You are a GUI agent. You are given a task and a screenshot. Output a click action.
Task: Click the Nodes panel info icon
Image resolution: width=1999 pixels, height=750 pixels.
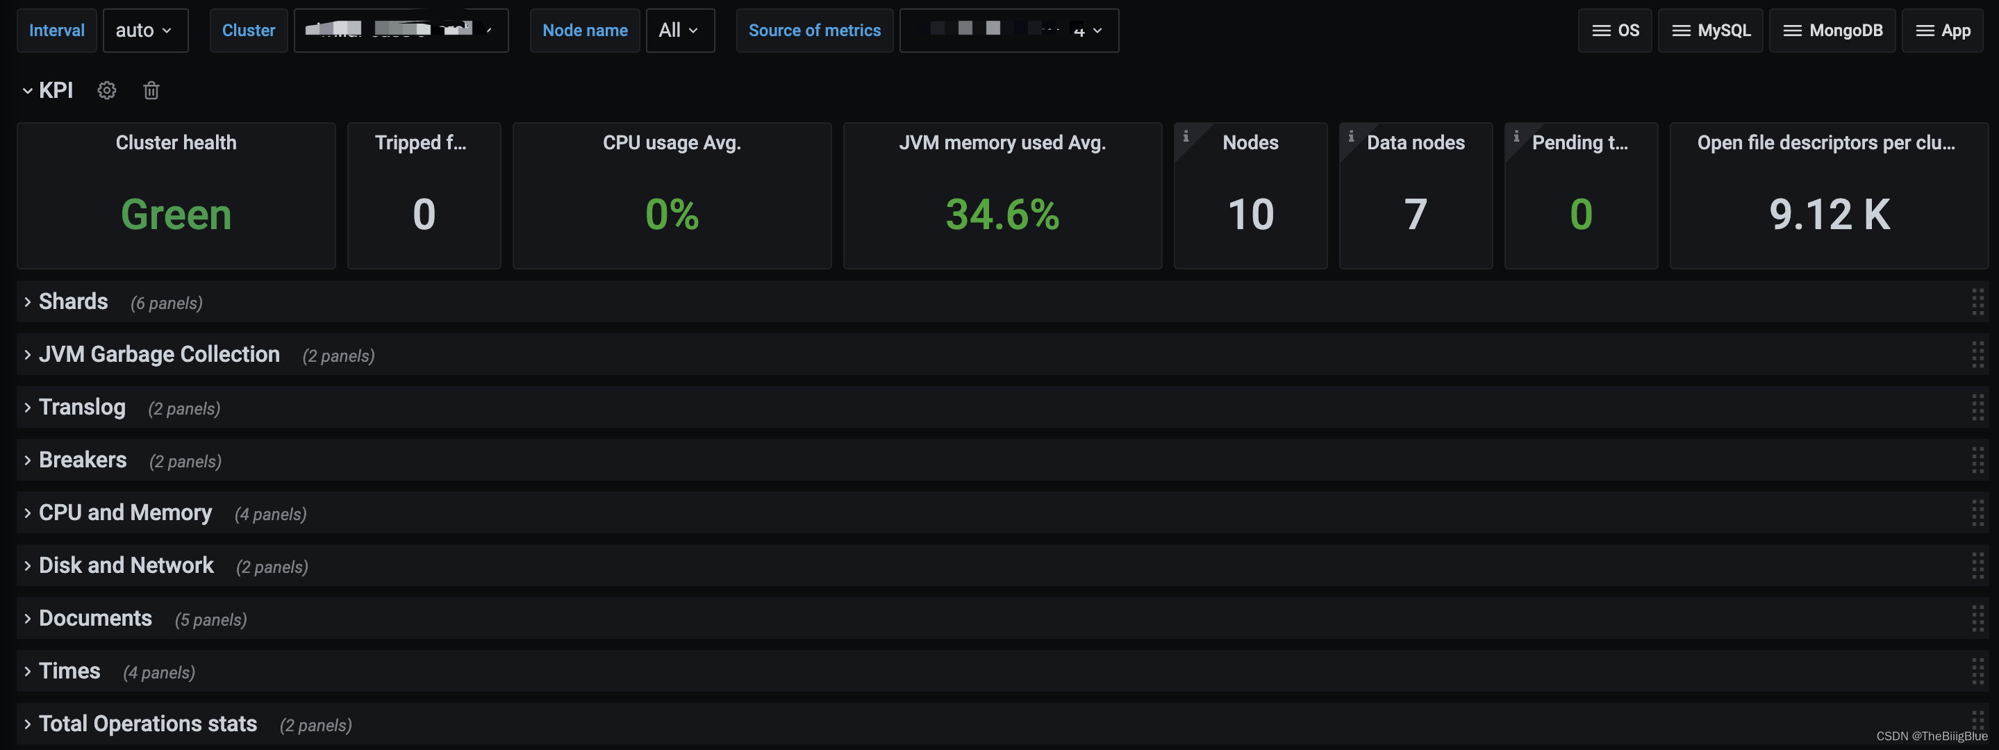[1185, 137]
